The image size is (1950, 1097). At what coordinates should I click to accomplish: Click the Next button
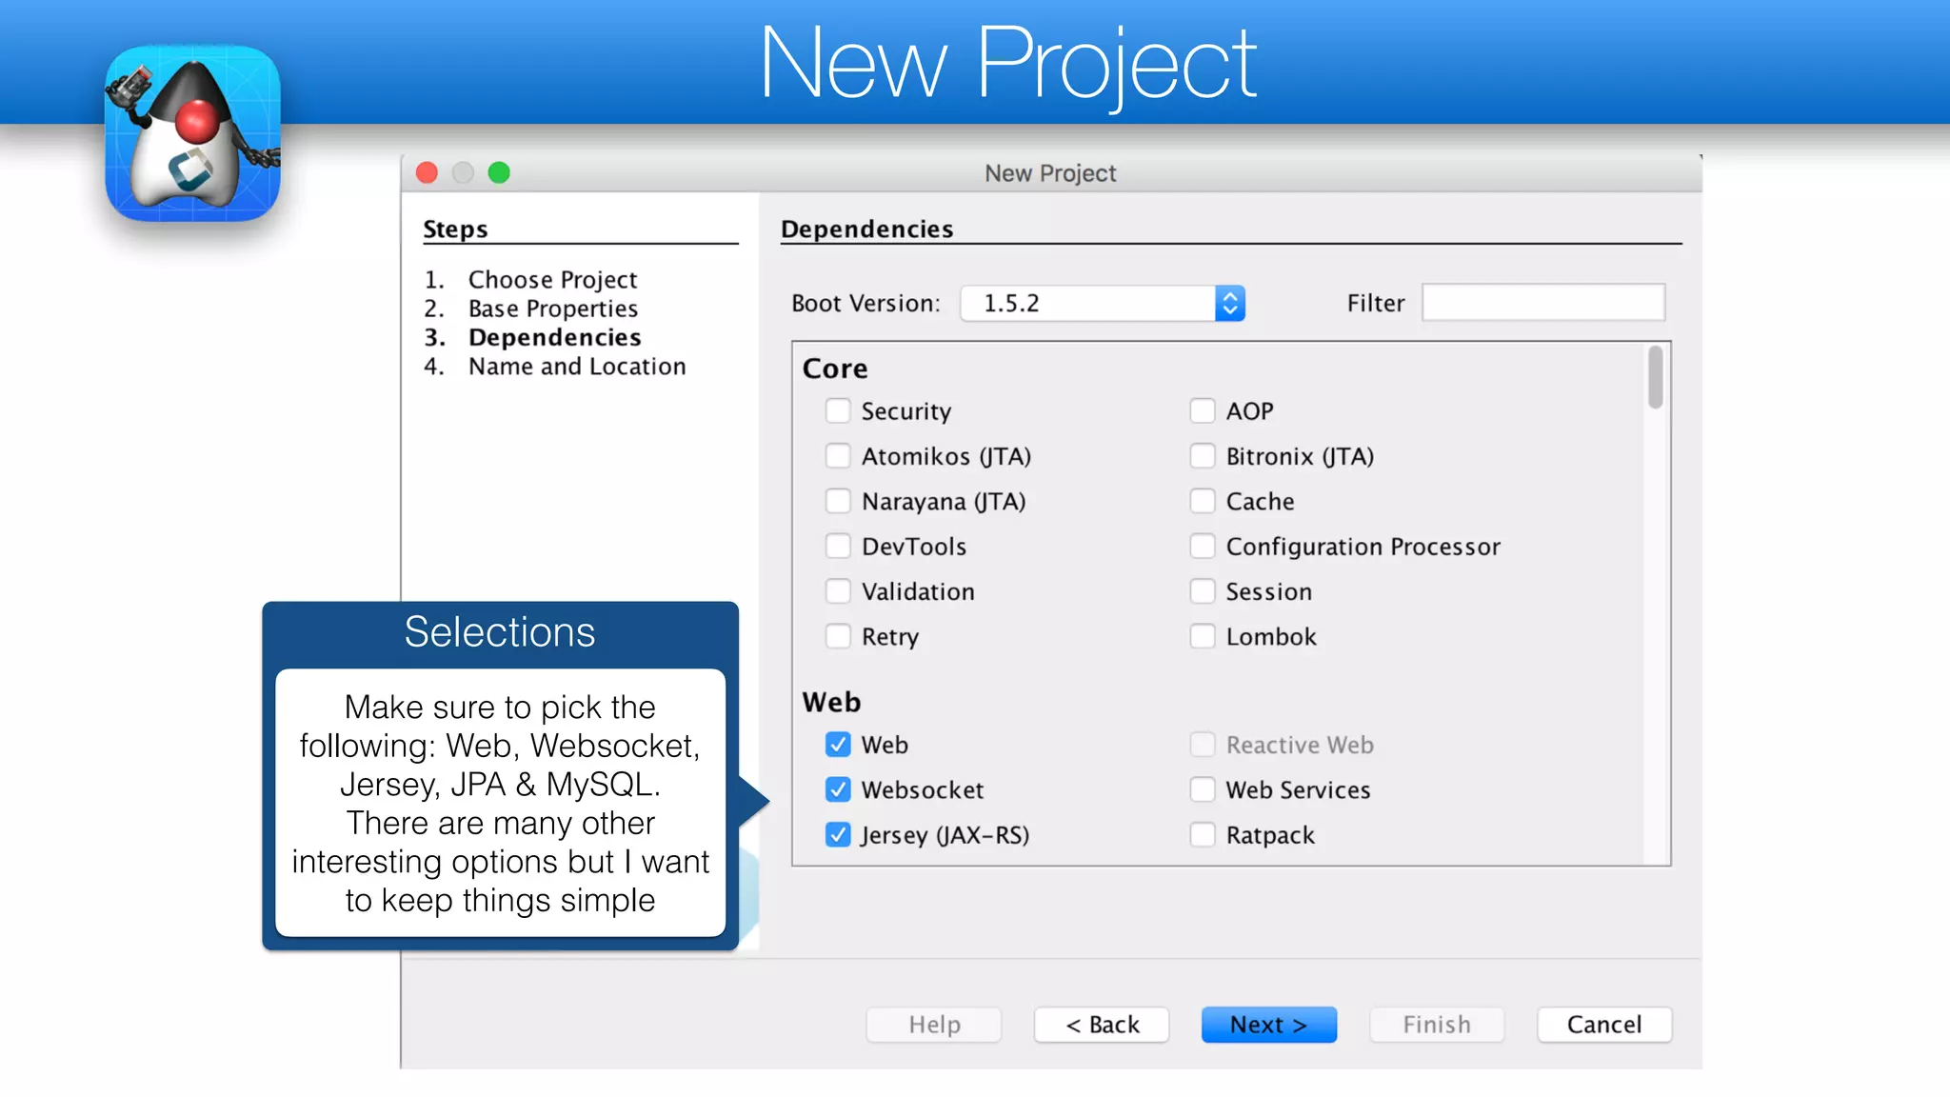tap(1268, 1025)
